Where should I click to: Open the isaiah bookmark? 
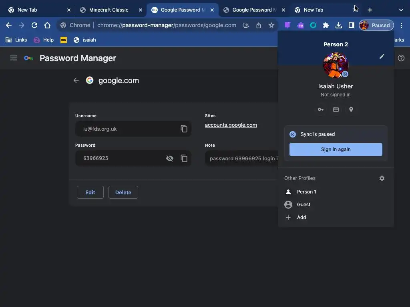pyautogui.click(x=85, y=40)
